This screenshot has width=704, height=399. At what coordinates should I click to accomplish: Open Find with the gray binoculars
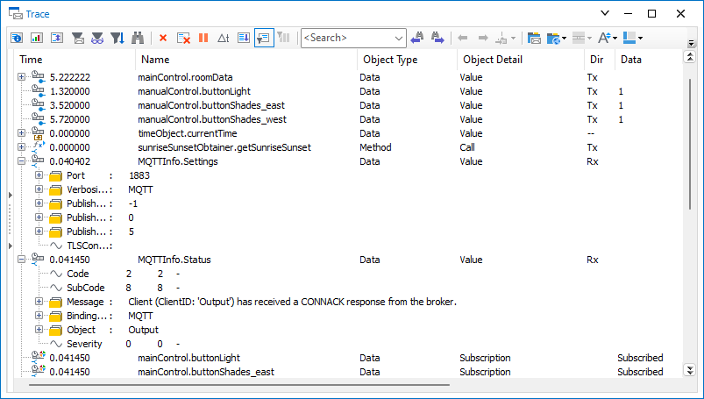point(138,39)
